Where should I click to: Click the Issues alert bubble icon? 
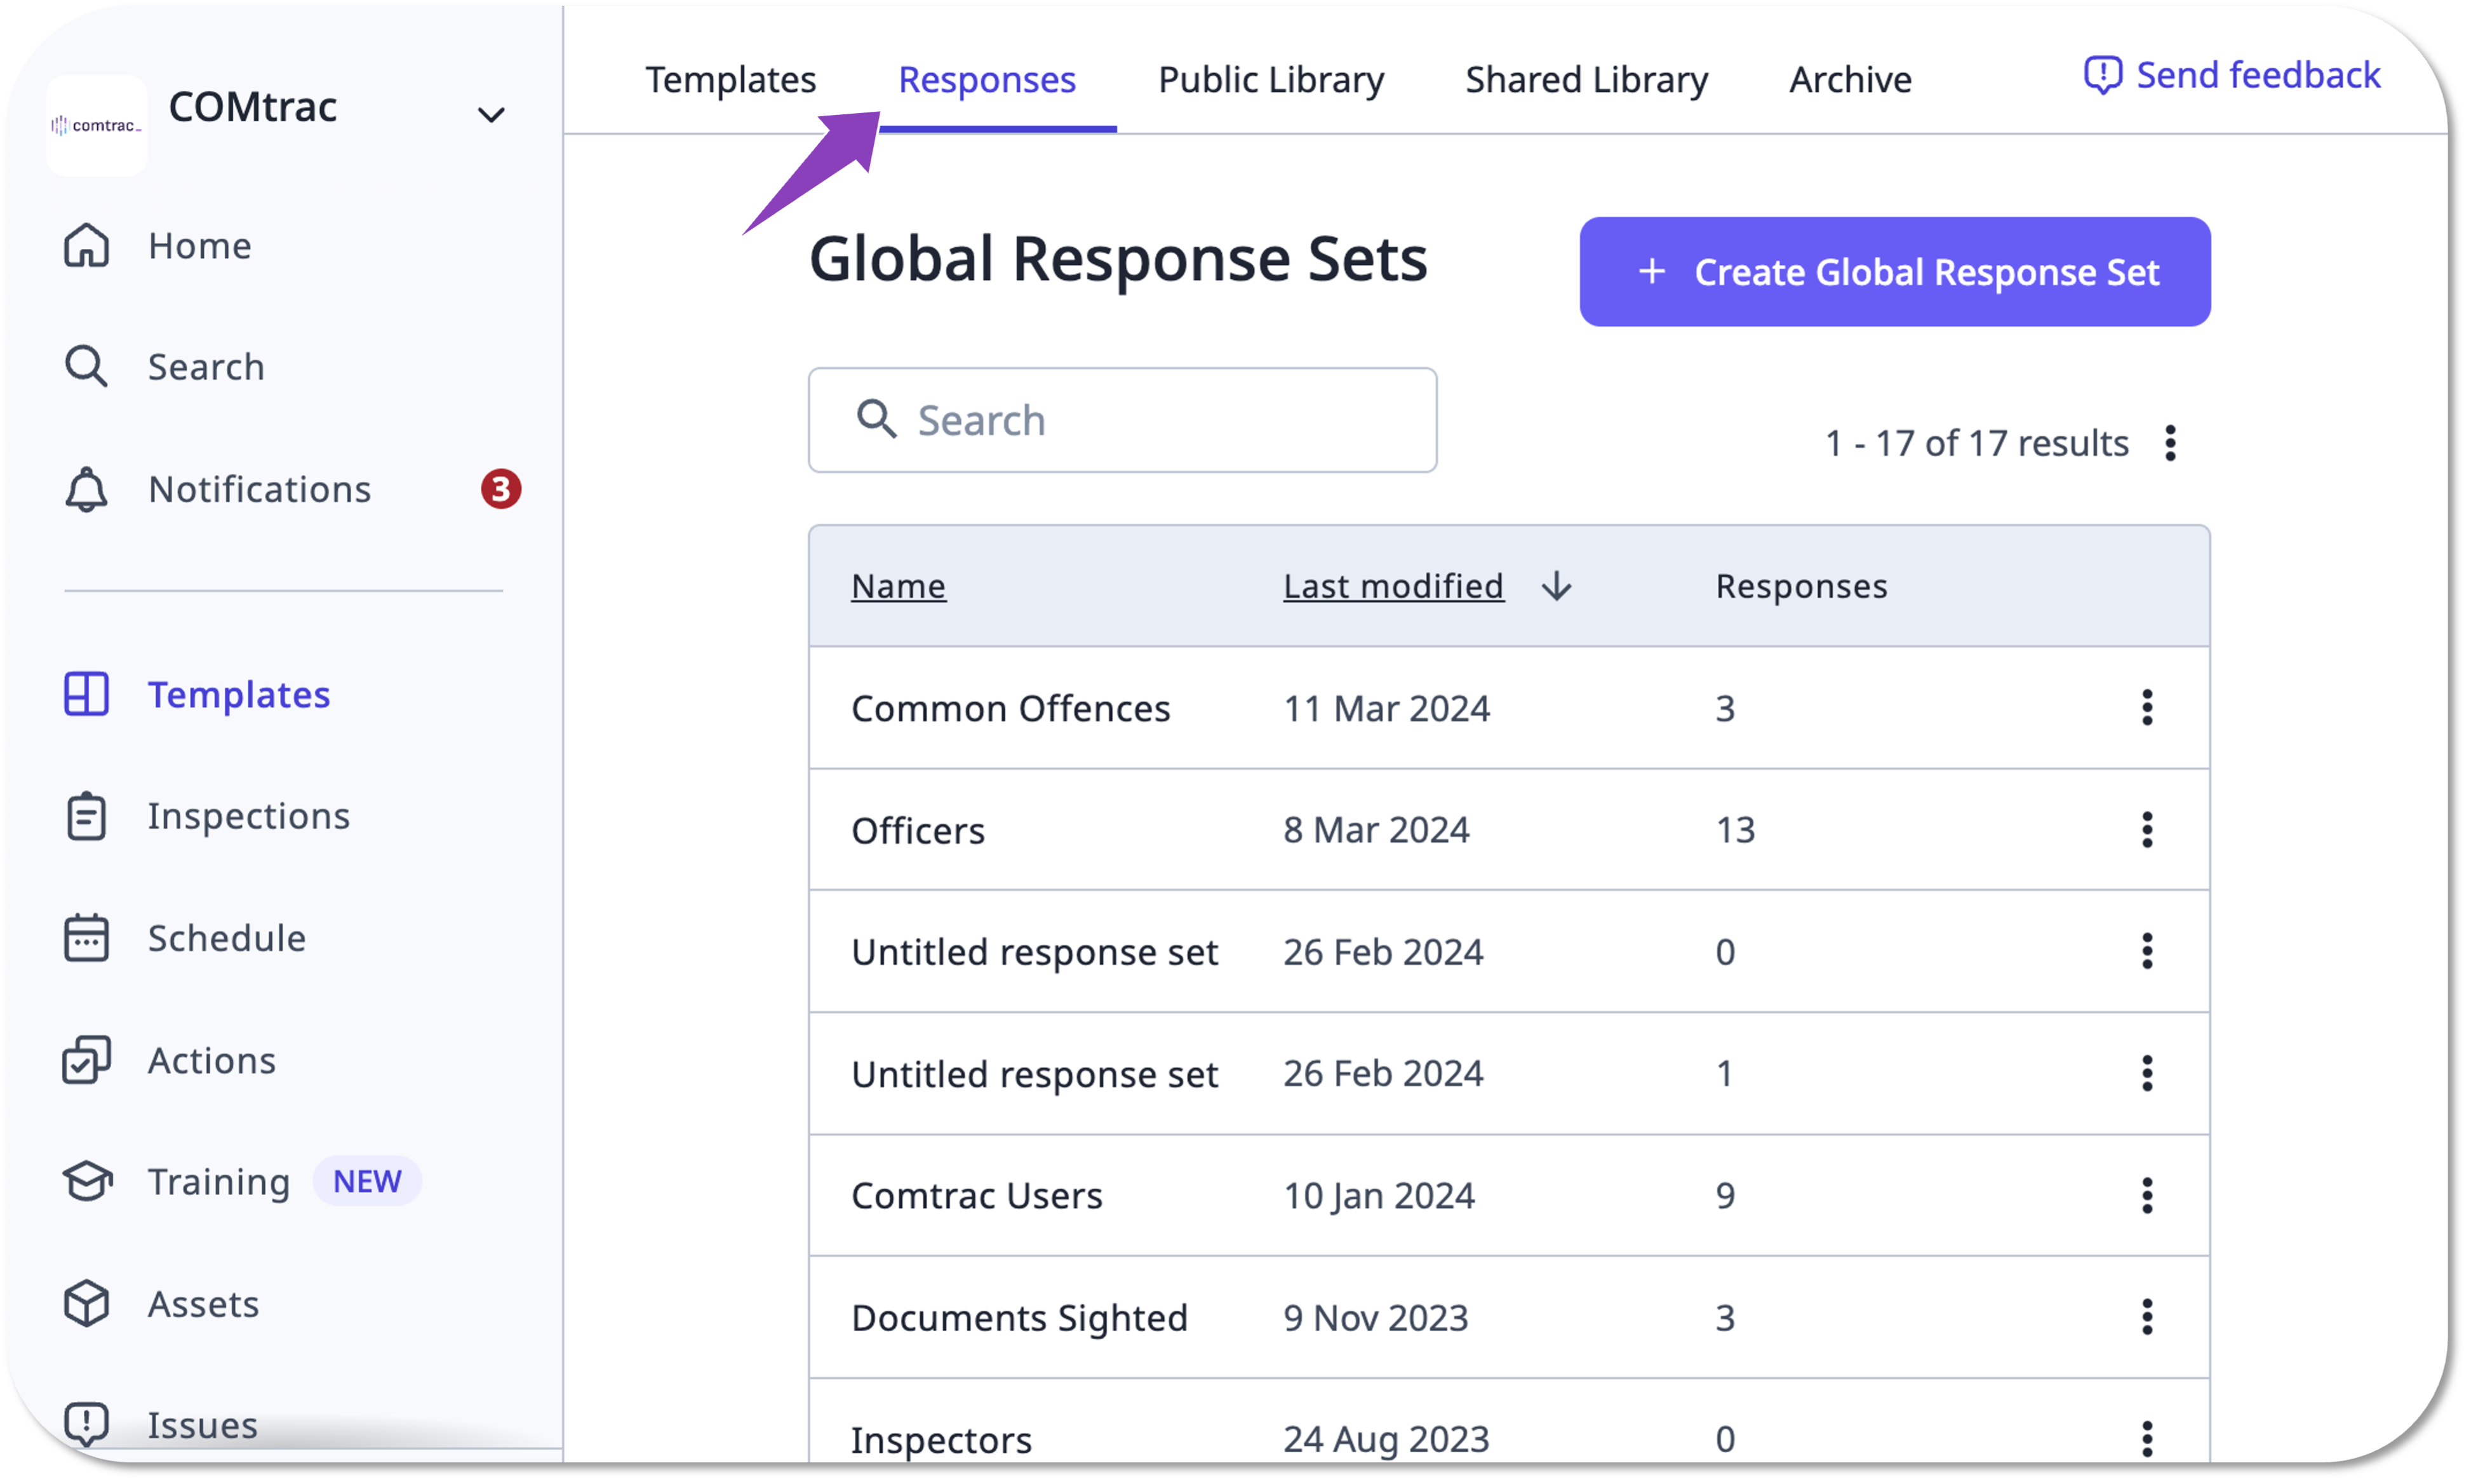coord(86,1423)
